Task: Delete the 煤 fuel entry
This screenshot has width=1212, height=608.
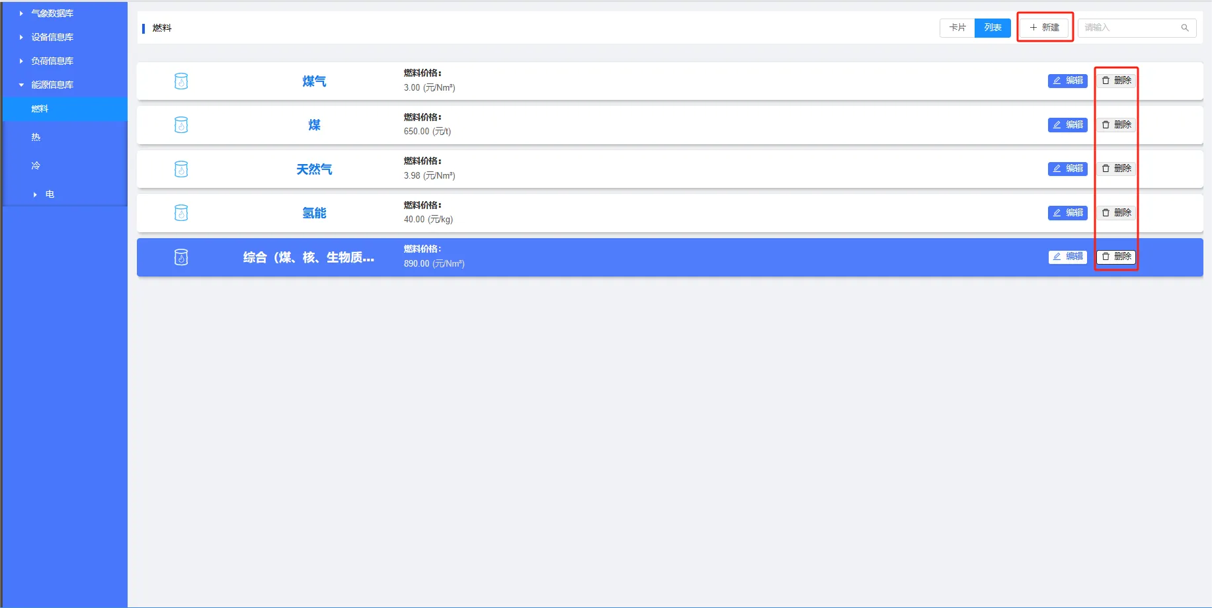Action: coord(1117,125)
